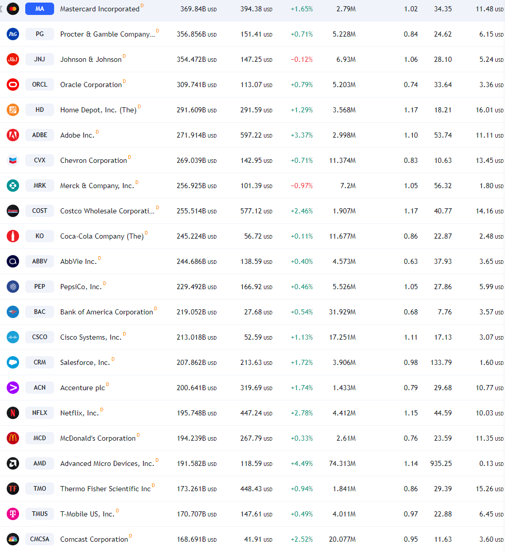Open the McDonald's Corporation link
This screenshot has width=505, height=551.
point(98,438)
